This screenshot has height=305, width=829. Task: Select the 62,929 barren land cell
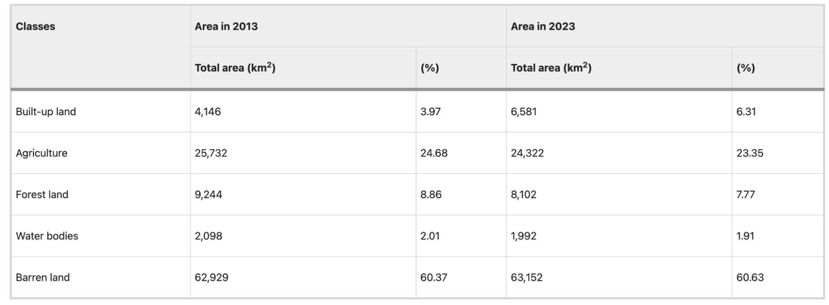coord(212,278)
